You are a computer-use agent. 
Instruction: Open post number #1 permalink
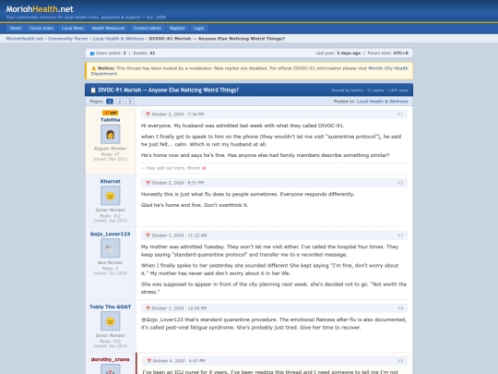[x=400, y=115]
